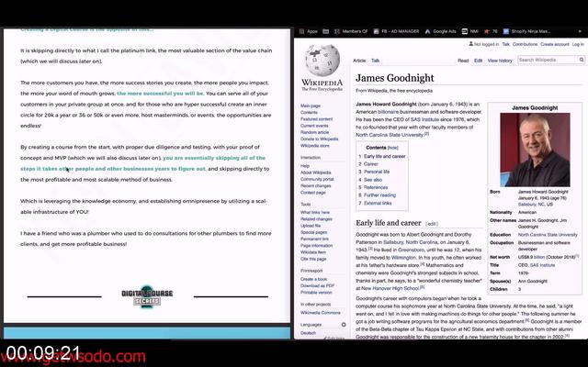Open SAS Institute link in intro paragraph

click(424, 120)
